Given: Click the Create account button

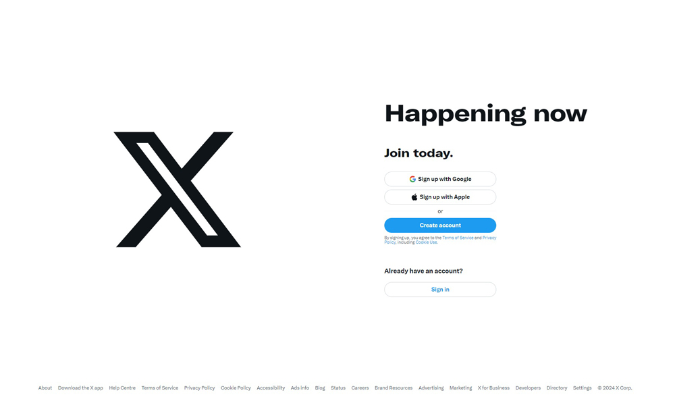Looking at the screenshot, I should pos(440,226).
